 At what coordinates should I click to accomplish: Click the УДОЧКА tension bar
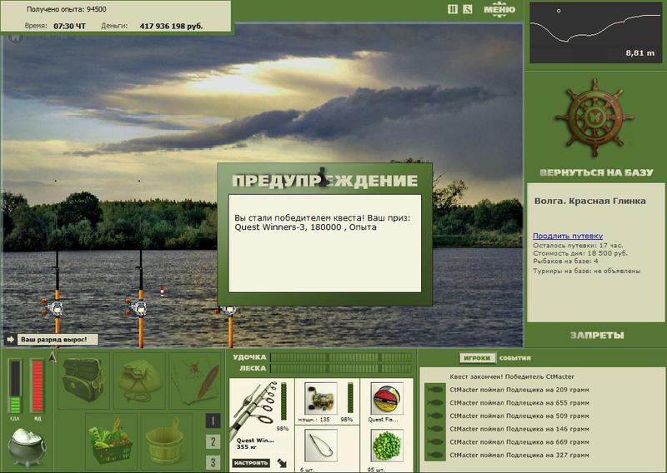341,357
